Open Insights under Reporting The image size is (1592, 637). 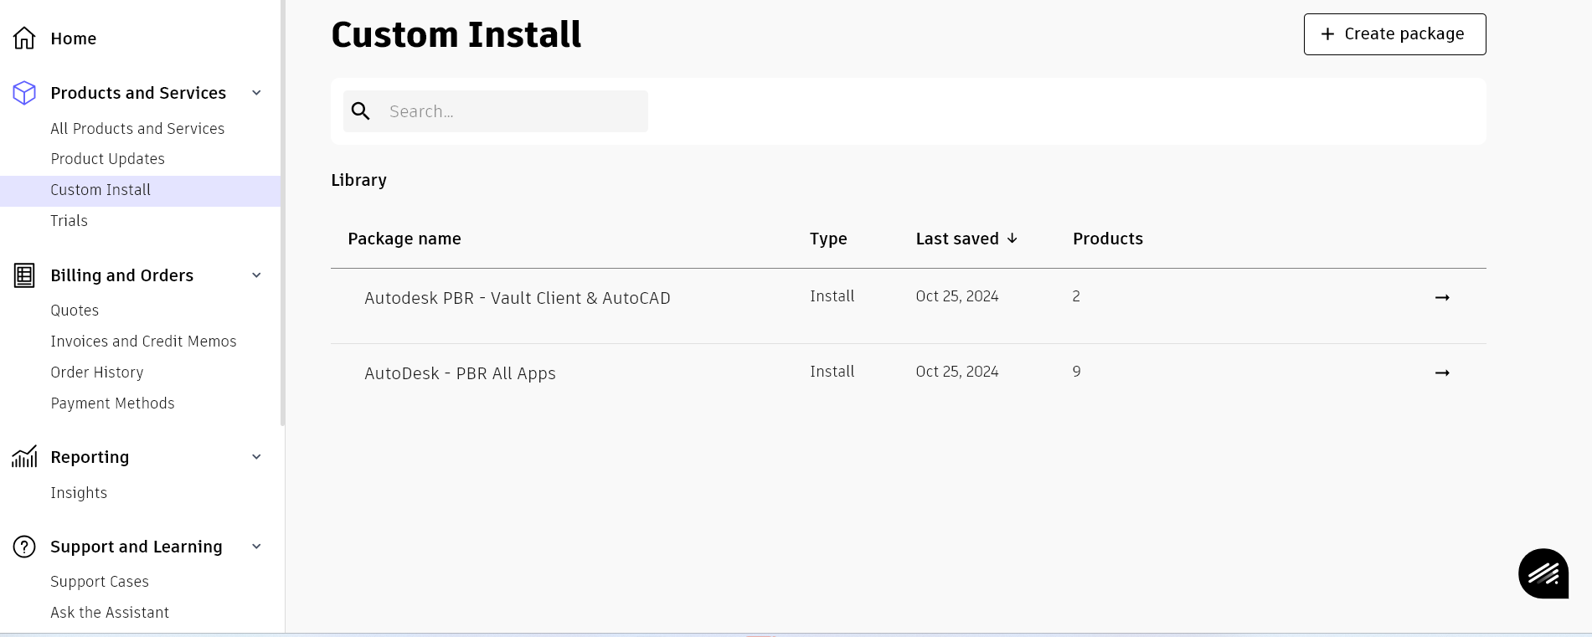coord(79,493)
